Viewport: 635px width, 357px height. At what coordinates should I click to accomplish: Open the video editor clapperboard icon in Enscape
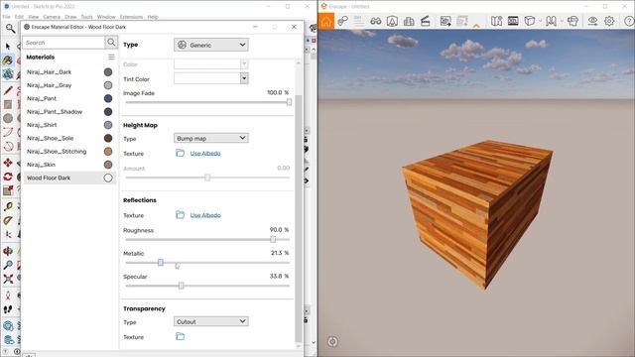pos(425,21)
